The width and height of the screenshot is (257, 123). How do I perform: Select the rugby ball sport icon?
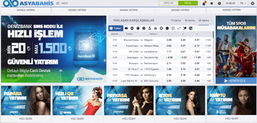tap(179, 28)
